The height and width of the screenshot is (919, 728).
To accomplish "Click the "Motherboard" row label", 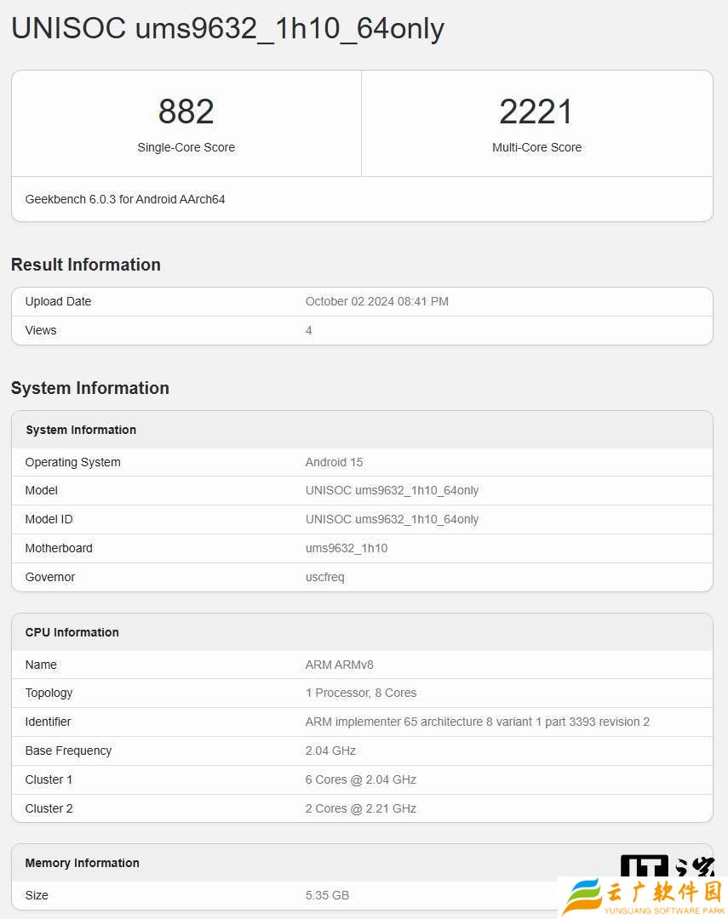I will (x=59, y=548).
